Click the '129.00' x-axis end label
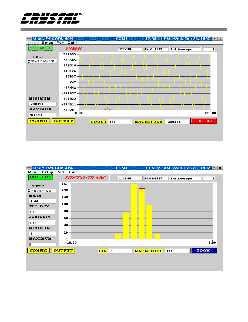 pos(210,113)
